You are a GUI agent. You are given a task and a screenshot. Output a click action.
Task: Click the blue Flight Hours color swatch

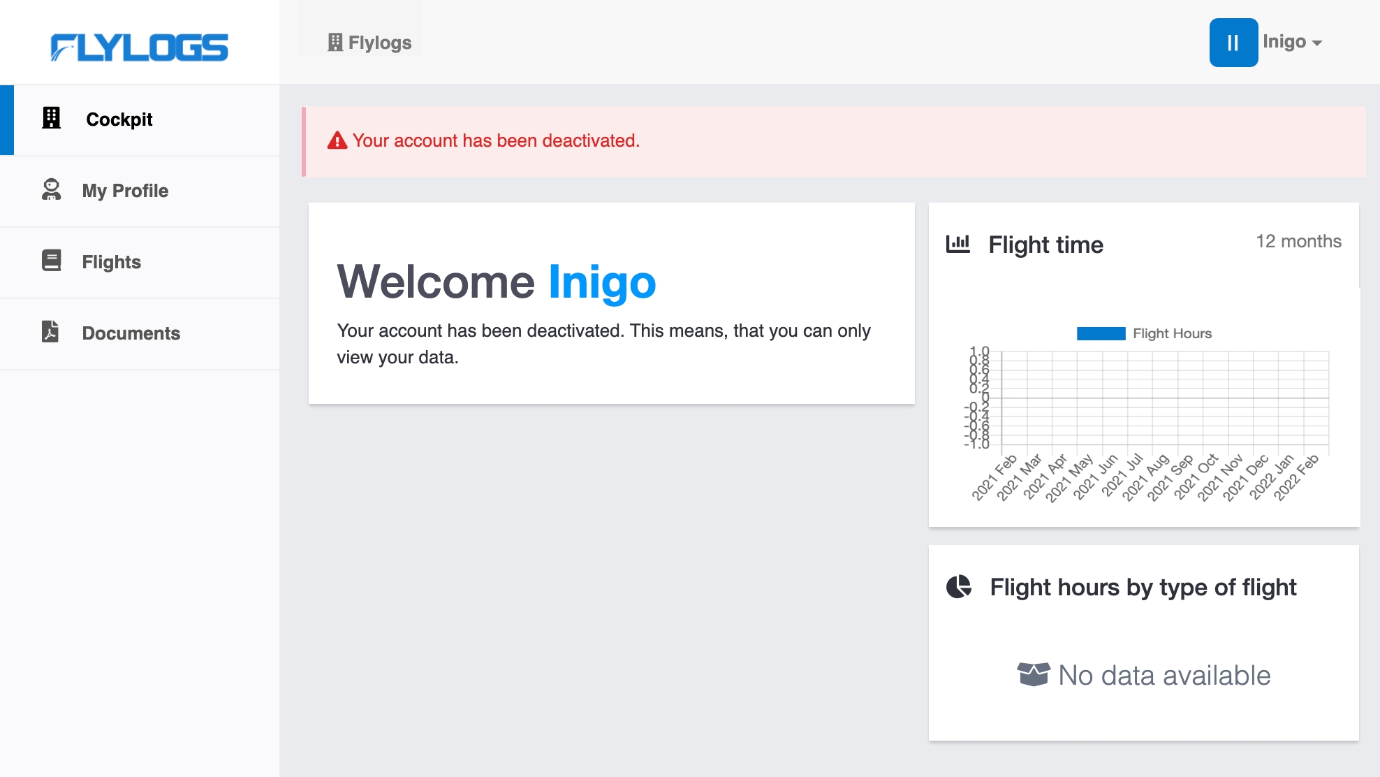[x=1101, y=333]
